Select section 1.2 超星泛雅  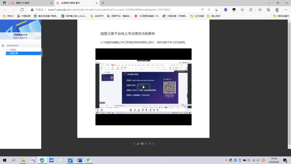click(x=23, y=53)
